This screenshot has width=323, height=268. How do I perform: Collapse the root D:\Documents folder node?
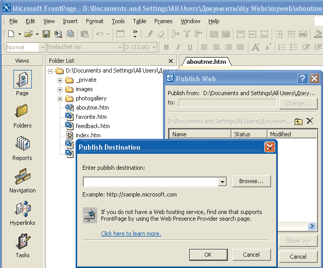pos(50,72)
